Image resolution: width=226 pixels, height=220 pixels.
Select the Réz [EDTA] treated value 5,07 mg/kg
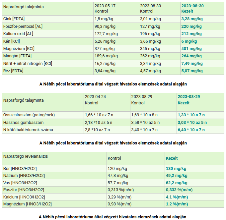(x=192, y=71)
